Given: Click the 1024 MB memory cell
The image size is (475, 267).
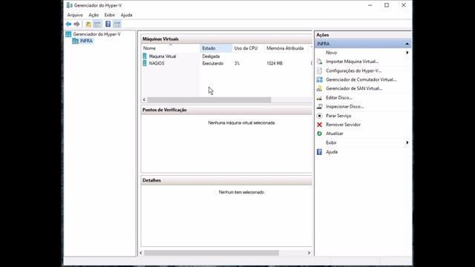Looking at the screenshot, I should tap(275, 63).
